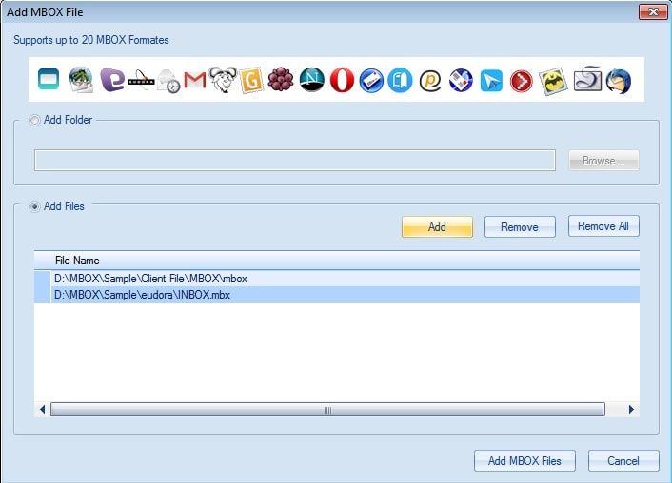
Task: Click the green face with envelope icon
Action: [81, 80]
